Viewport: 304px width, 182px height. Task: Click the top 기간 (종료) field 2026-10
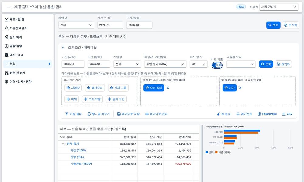(x=139, y=25)
